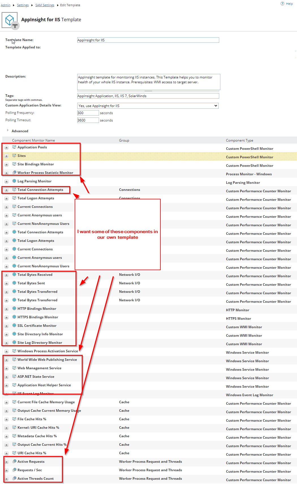The width and height of the screenshot is (297, 484).
Task: Click the Application Host Helper Service icon
Action: [14, 385]
